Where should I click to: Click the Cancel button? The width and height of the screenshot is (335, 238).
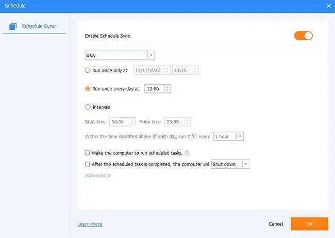(x=276, y=224)
